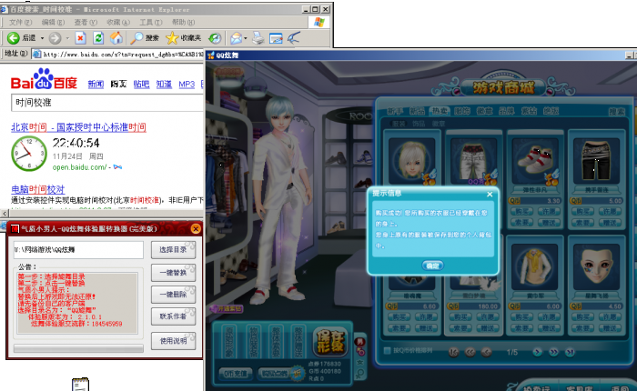Click the Q币充值 button

[236, 373]
